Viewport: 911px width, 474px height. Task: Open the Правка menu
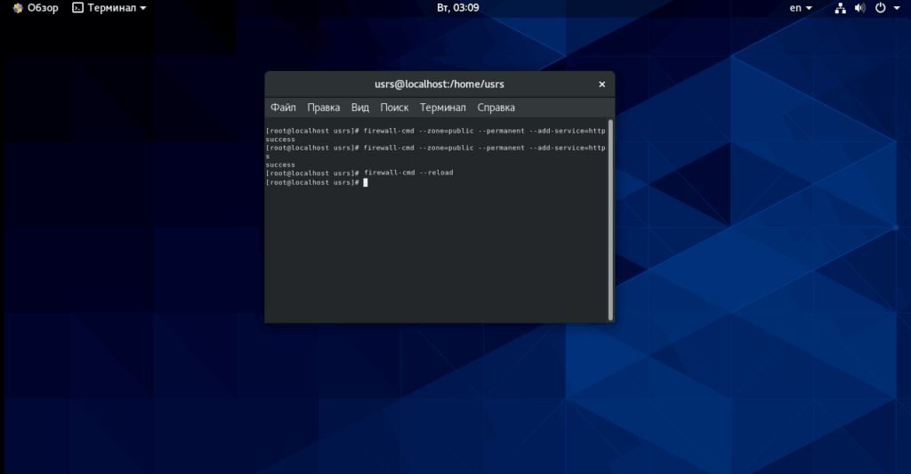(324, 108)
